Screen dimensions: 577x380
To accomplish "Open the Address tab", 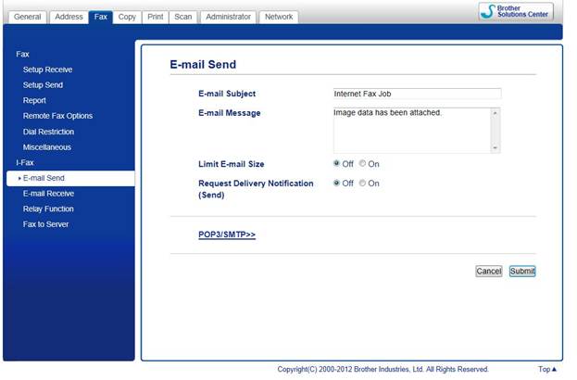I will (x=69, y=17).
